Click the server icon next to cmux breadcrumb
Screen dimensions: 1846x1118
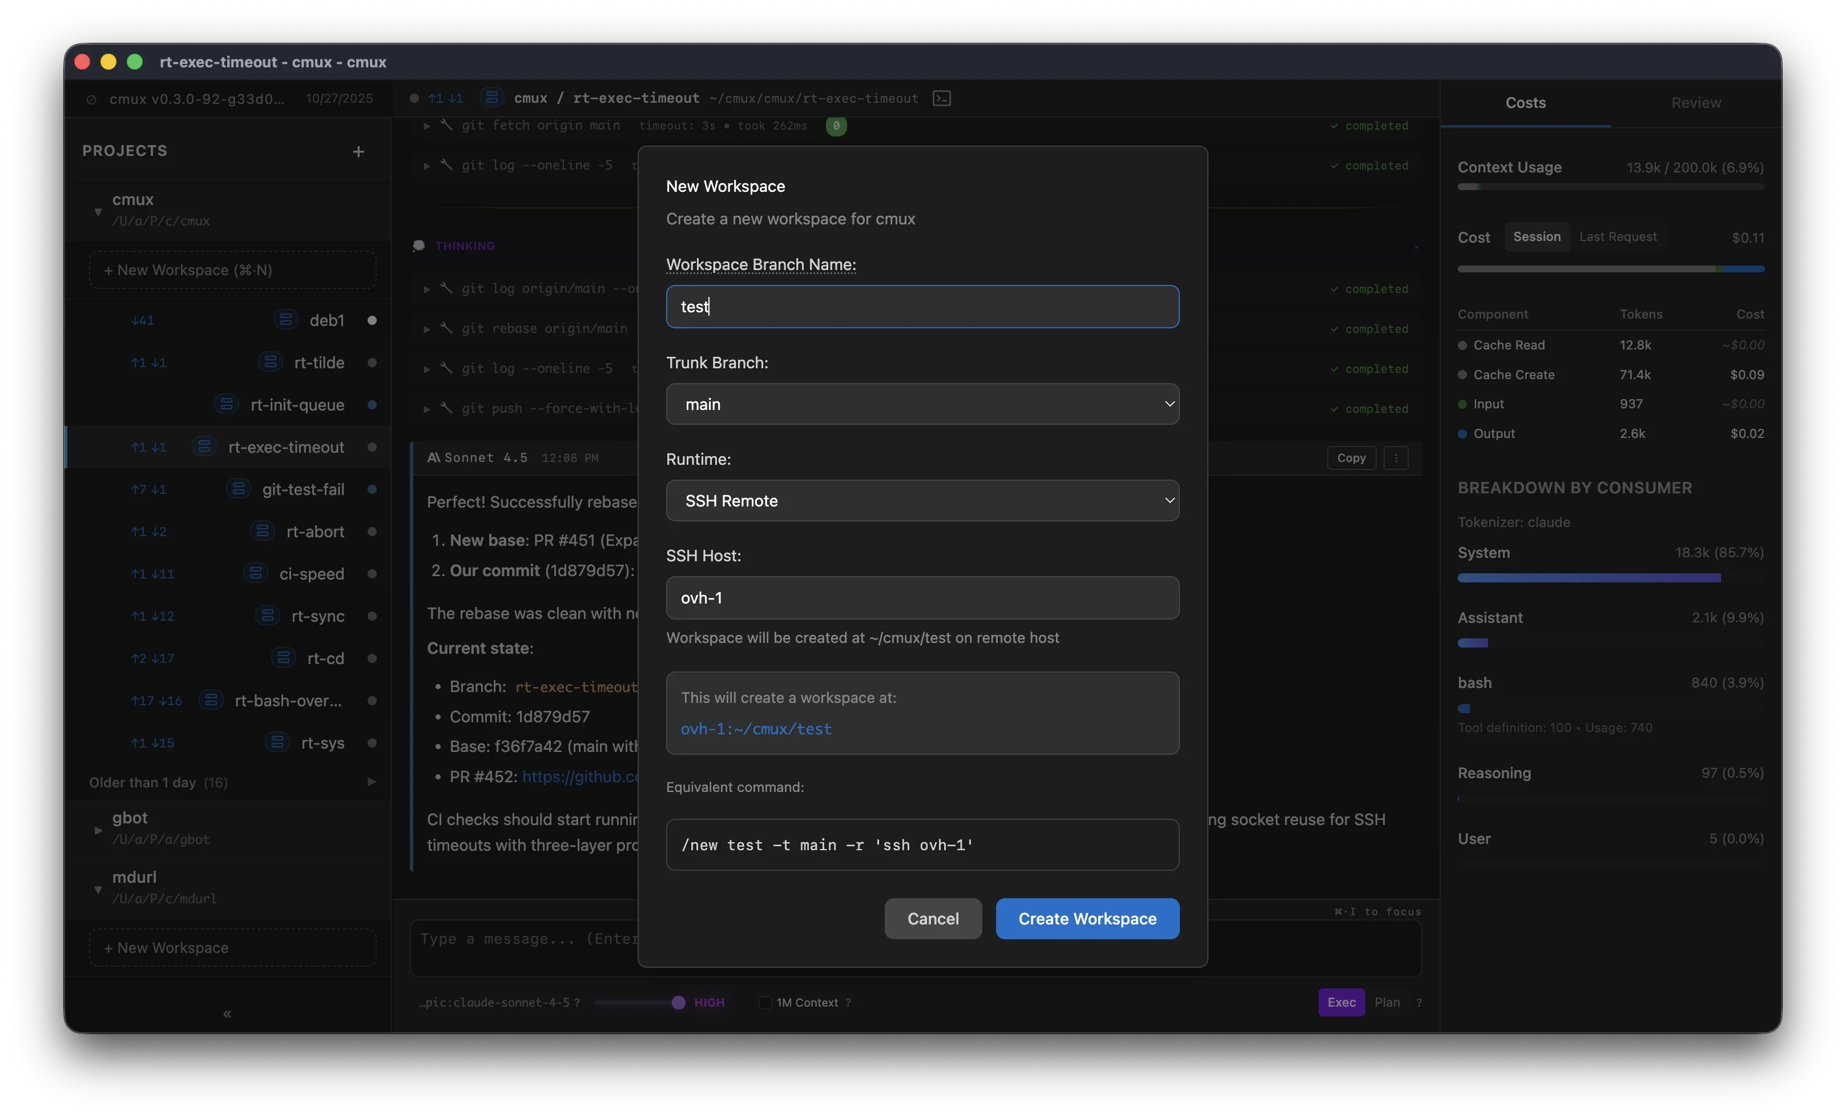[492, 98]
